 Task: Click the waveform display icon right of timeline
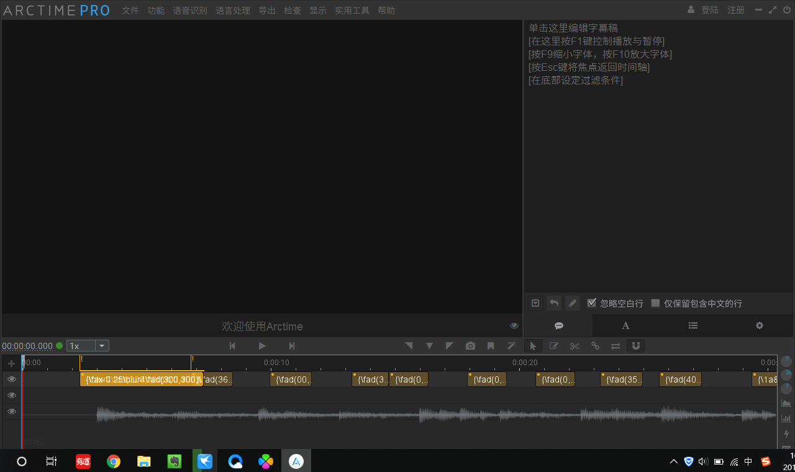(786, 404)
